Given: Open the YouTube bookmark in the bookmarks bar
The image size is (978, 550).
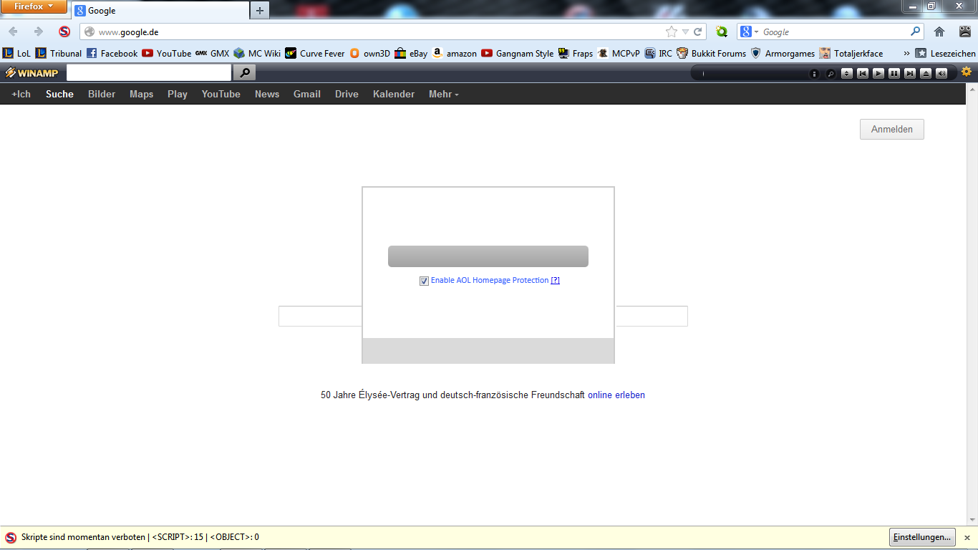Looking at the screenshot, I should click(167, 53).
